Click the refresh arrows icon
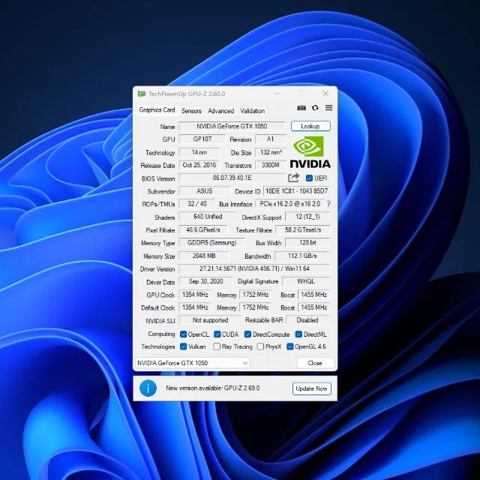This screenshot has height=480, width=480. pos(315,108)
